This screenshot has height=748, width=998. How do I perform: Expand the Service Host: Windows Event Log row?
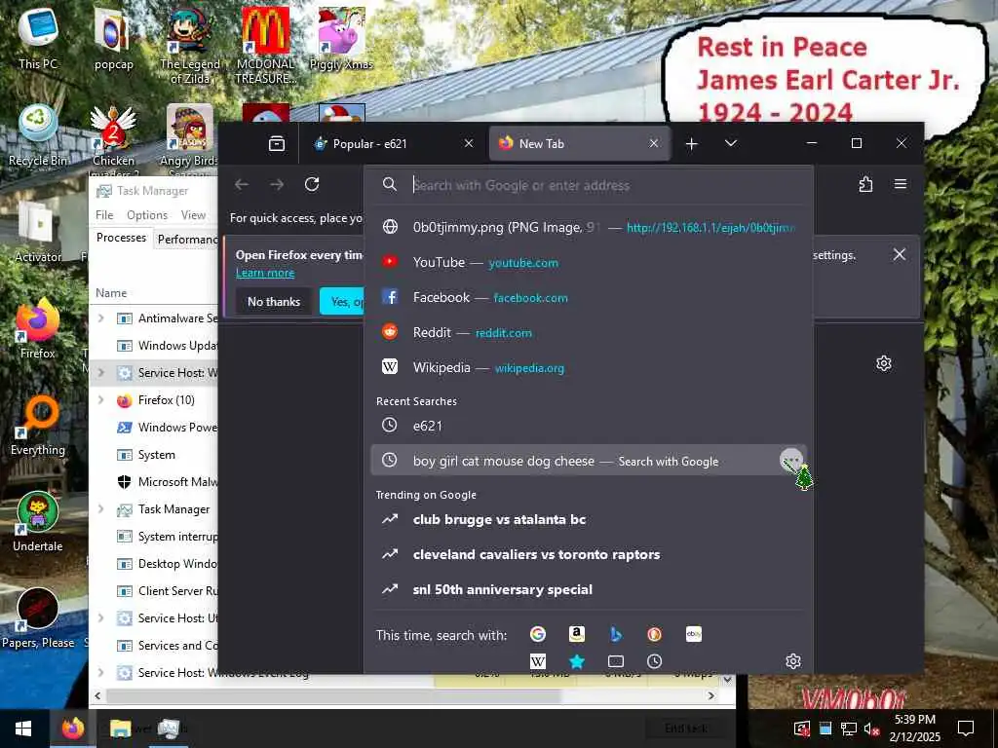(100, 672)
